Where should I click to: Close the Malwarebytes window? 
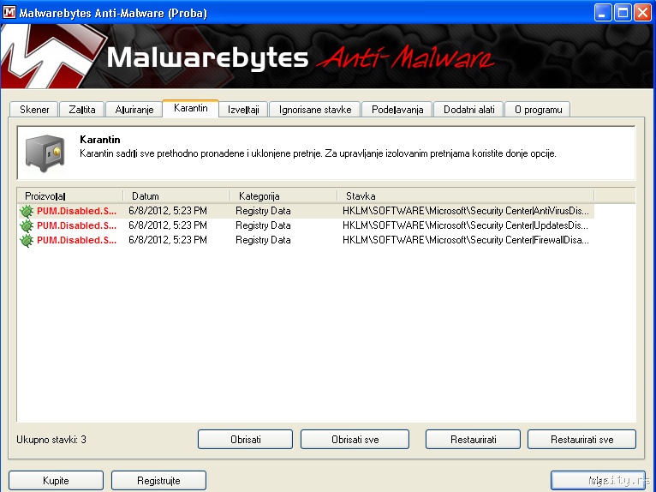[642, 13]
